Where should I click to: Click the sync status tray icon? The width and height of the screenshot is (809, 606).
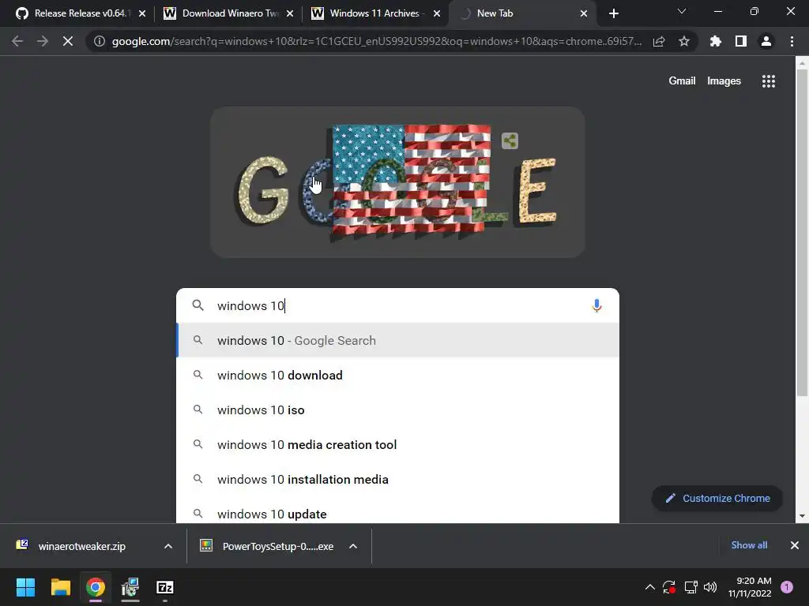pos(669,587)
